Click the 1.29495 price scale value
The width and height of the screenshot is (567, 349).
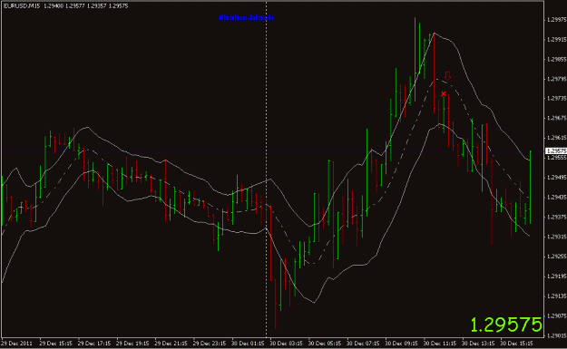click(x=557, y=178)
